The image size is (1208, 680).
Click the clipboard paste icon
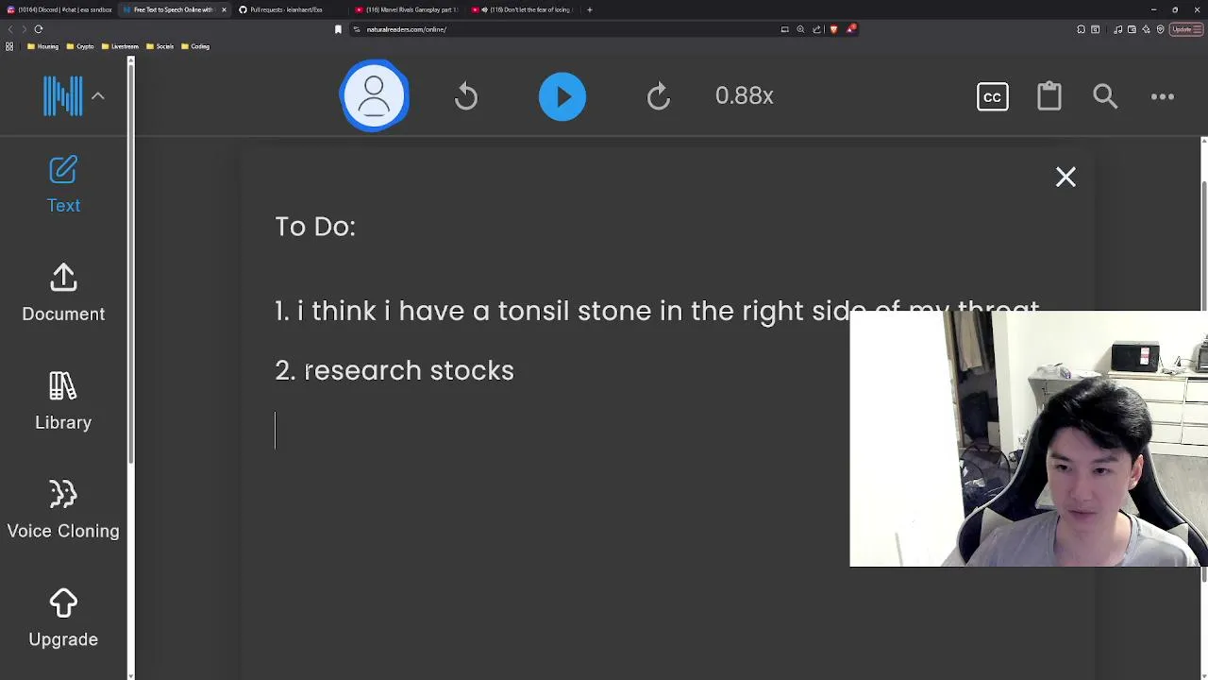click(x=1049, y=96)
